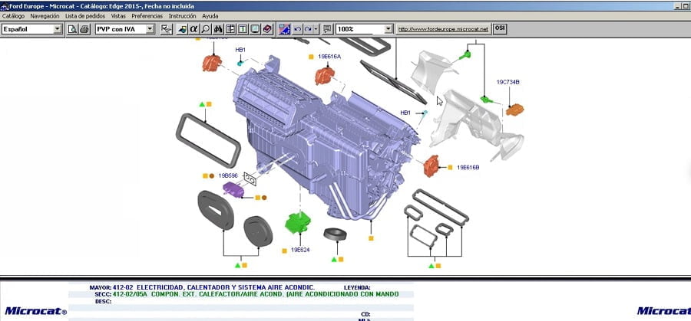Image resolution: width=691 pixels, height=321 pixels.
Task: Click part number 19E616B label
Action: pos(468,167)
